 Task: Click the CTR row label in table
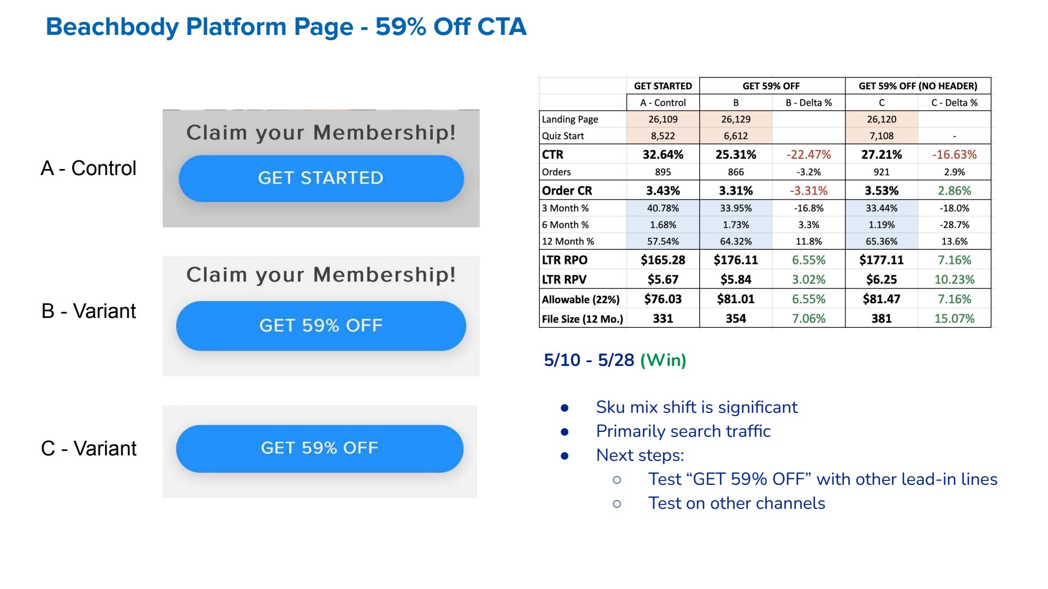[552, 155]
